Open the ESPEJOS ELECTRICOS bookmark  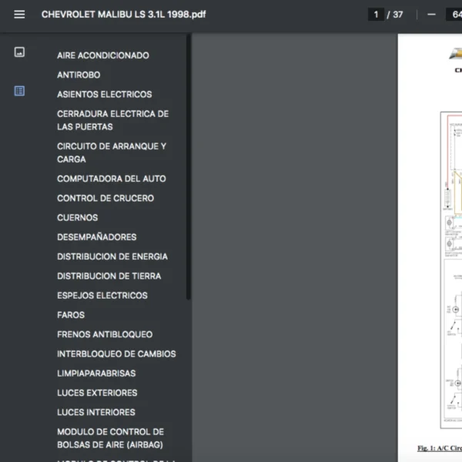point(102,295)
